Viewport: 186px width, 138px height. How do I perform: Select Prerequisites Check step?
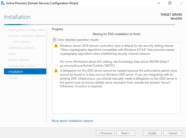[22, 66]
